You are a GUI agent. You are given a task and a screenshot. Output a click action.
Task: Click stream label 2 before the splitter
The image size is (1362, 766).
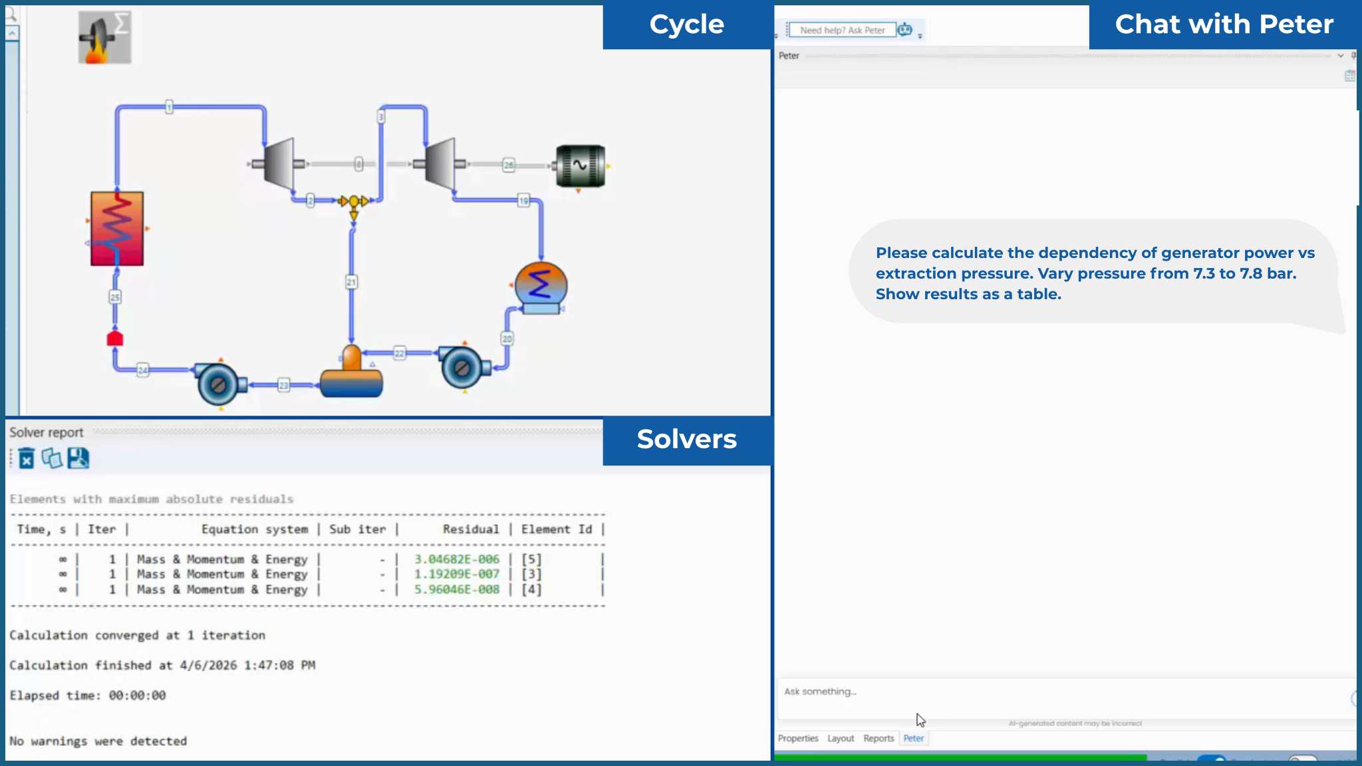310,200
